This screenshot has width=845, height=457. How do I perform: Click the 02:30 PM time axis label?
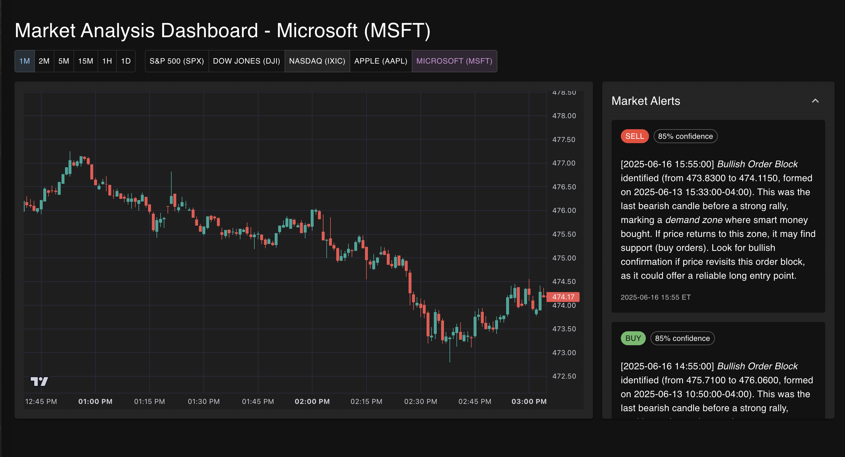coord(420,401)
